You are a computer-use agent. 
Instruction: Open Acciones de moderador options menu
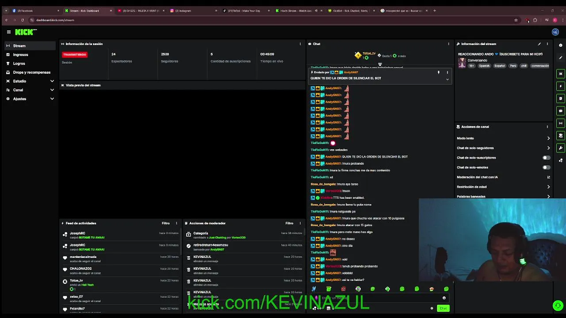300,223
